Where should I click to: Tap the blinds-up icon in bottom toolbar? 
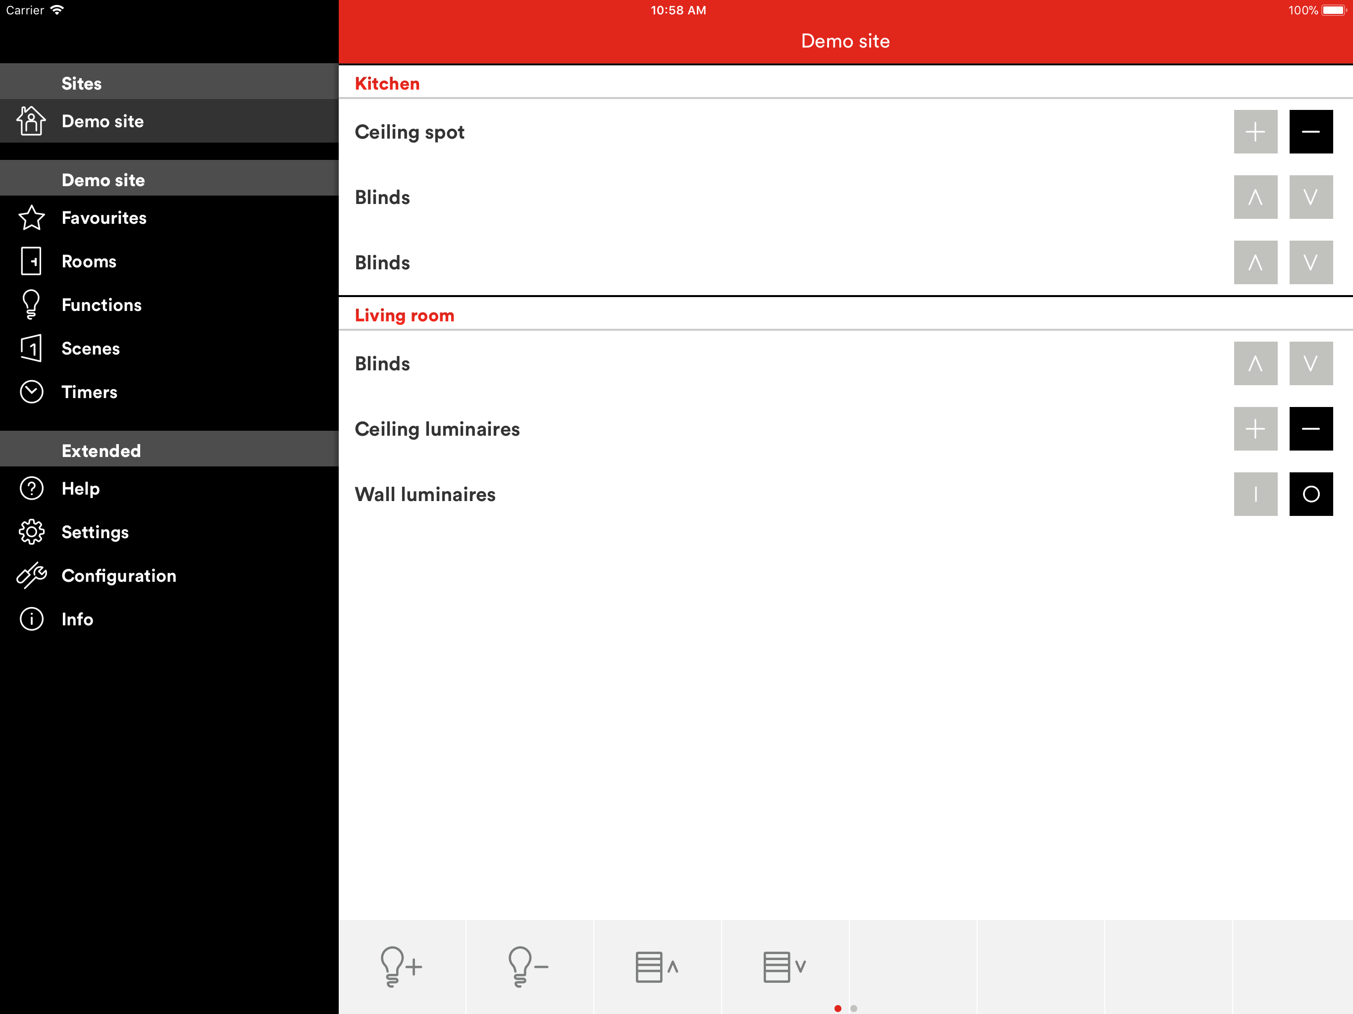coord(657,966)
